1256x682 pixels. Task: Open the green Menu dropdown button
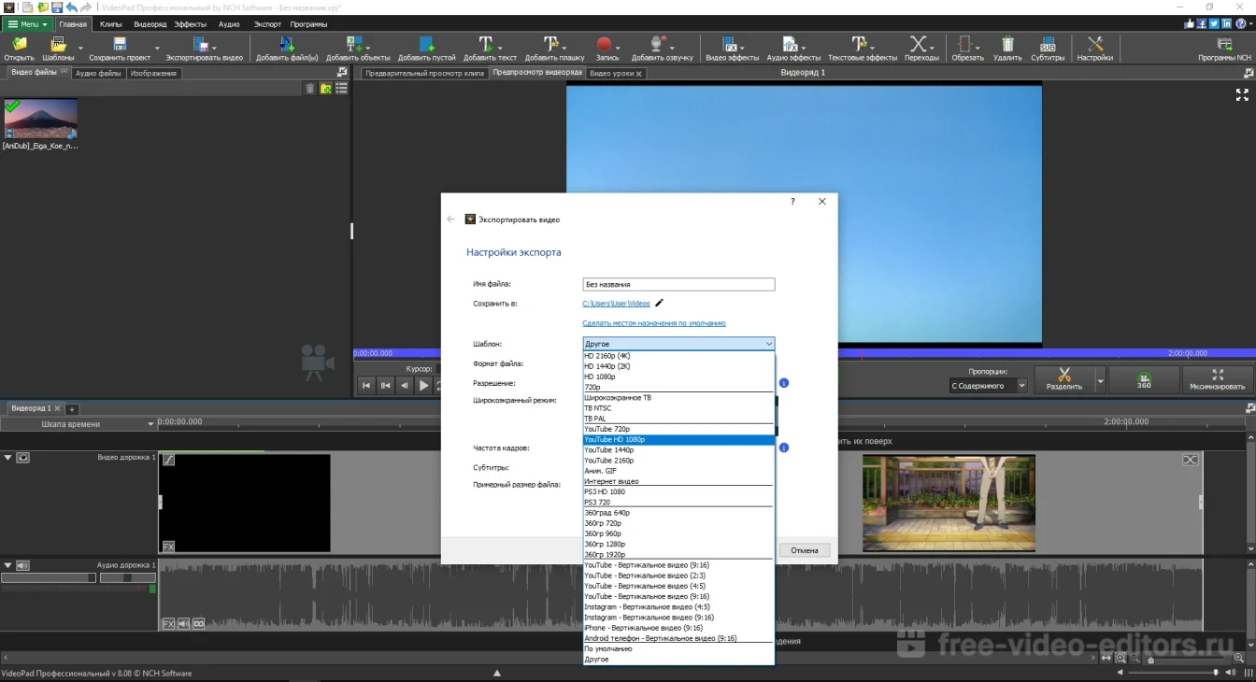pyautogui.click(x=27, y=24)
